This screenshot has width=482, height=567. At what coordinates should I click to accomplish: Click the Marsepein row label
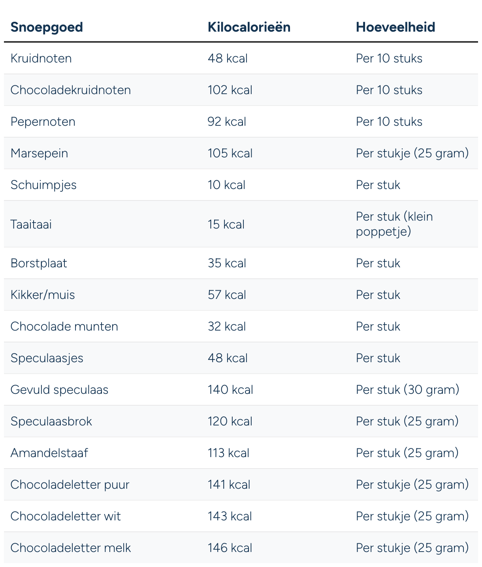click(40, 153)
